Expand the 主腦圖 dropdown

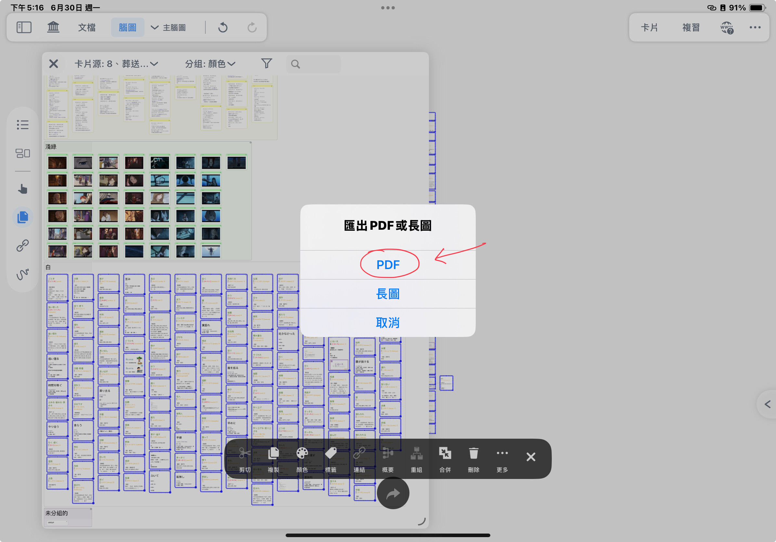[168, 27]
